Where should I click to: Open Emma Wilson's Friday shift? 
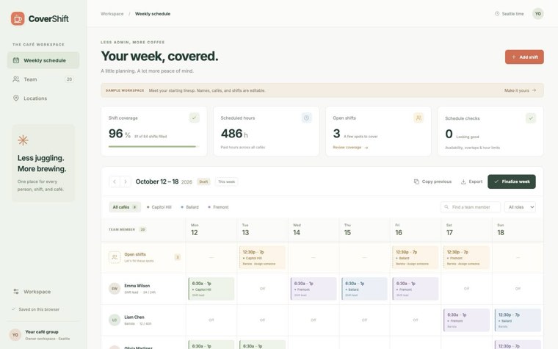pyautogui.click(x=416, y=289)
